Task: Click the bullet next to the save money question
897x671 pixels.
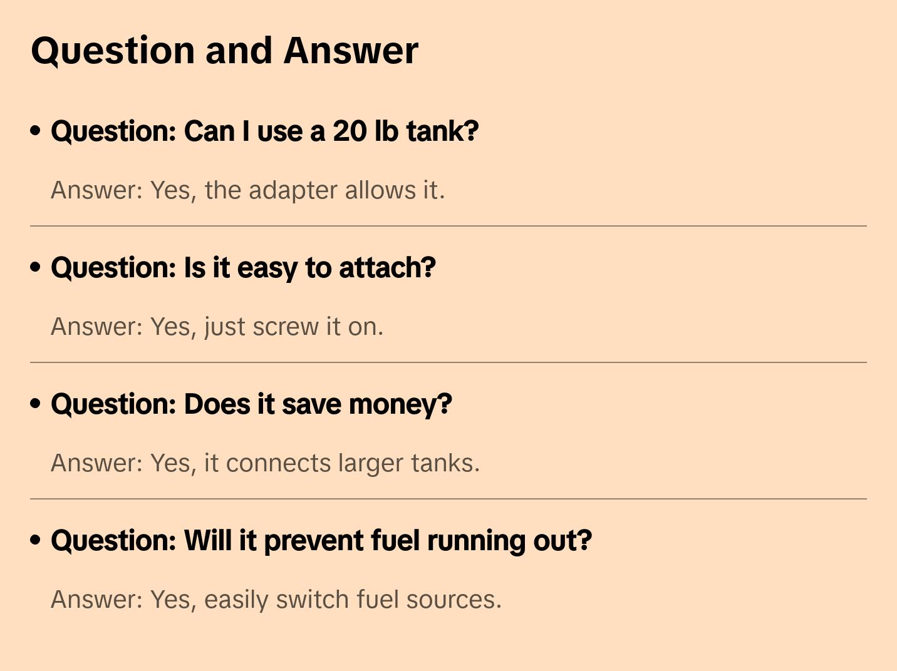Action: pos(36,404)
